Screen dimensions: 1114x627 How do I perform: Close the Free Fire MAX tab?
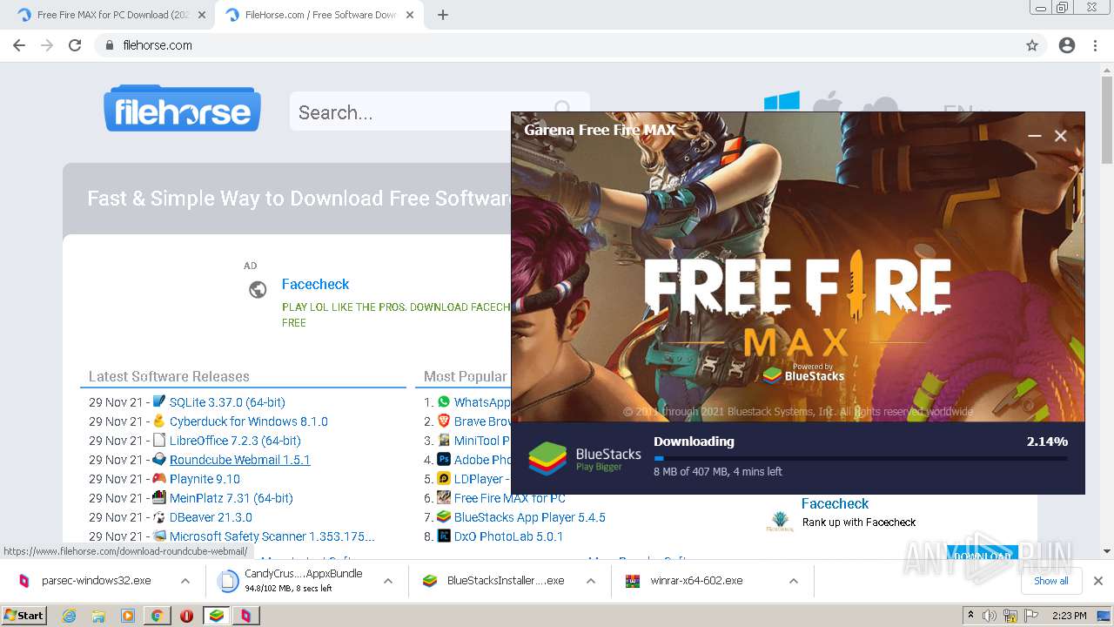coord(202,15)
